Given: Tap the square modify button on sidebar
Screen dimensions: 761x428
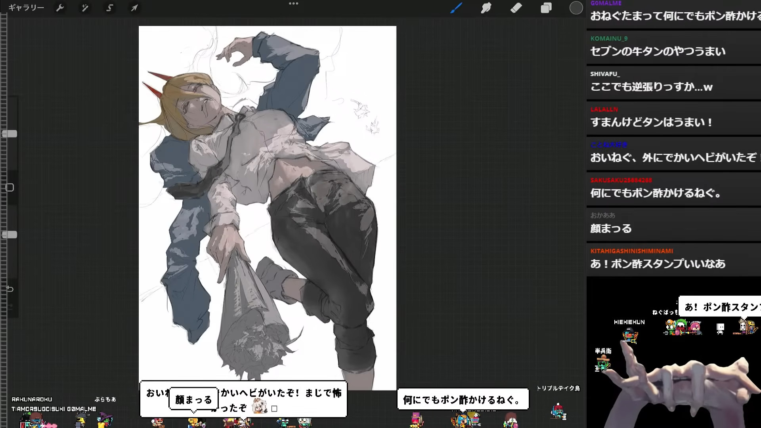Looking at the screenshot, I should (10, 187).
